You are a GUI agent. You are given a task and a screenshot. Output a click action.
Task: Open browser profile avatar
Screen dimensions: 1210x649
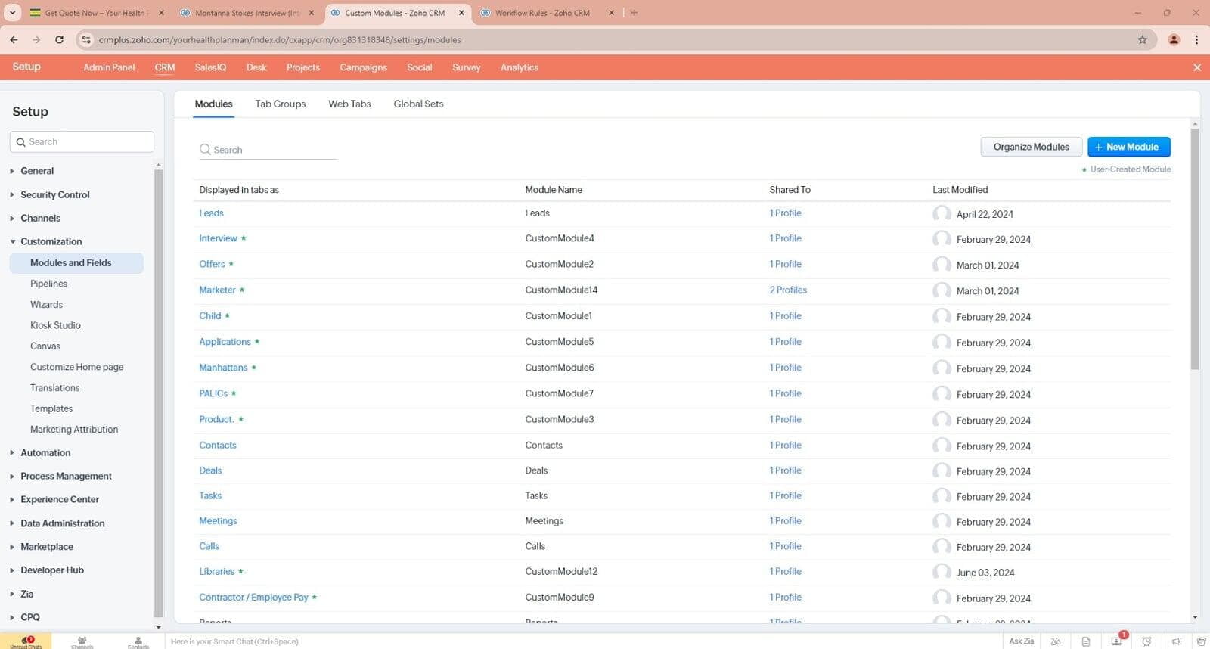[x=1174, y=39]
